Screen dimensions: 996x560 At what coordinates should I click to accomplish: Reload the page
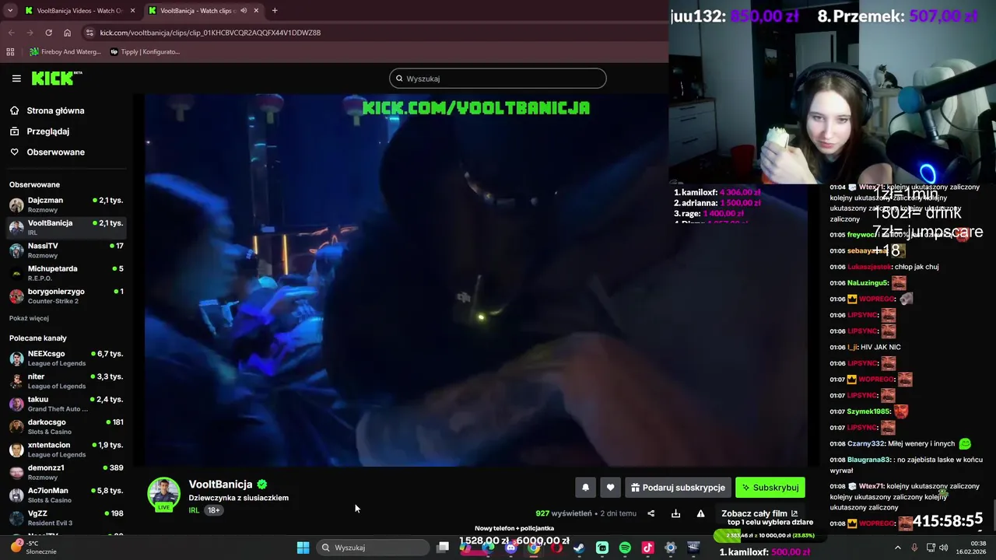click(x=48, y=33)
